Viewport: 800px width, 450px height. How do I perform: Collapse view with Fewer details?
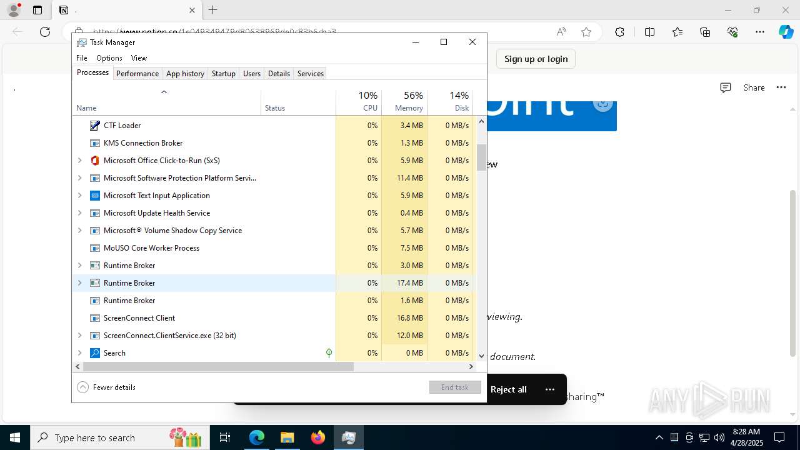click(x=106, y=387)
